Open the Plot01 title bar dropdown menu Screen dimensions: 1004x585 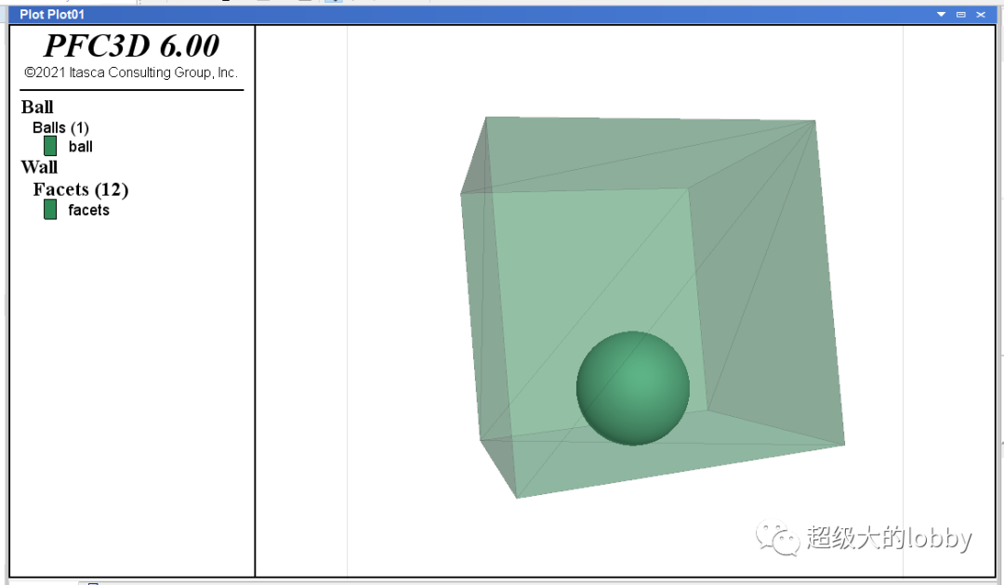(941, 14)
